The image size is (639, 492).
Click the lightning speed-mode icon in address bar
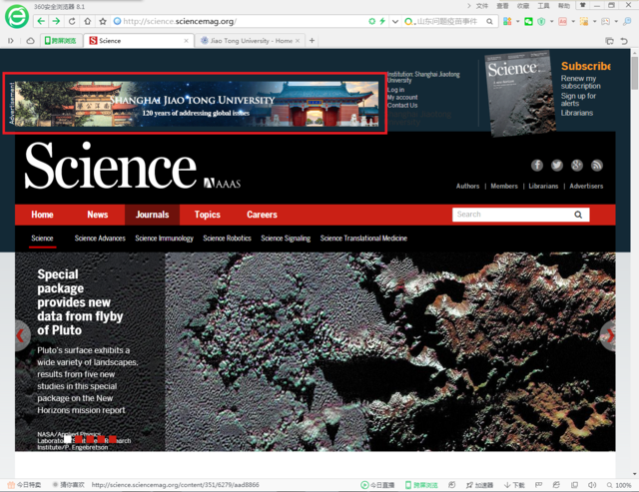(x=382, y=21)
